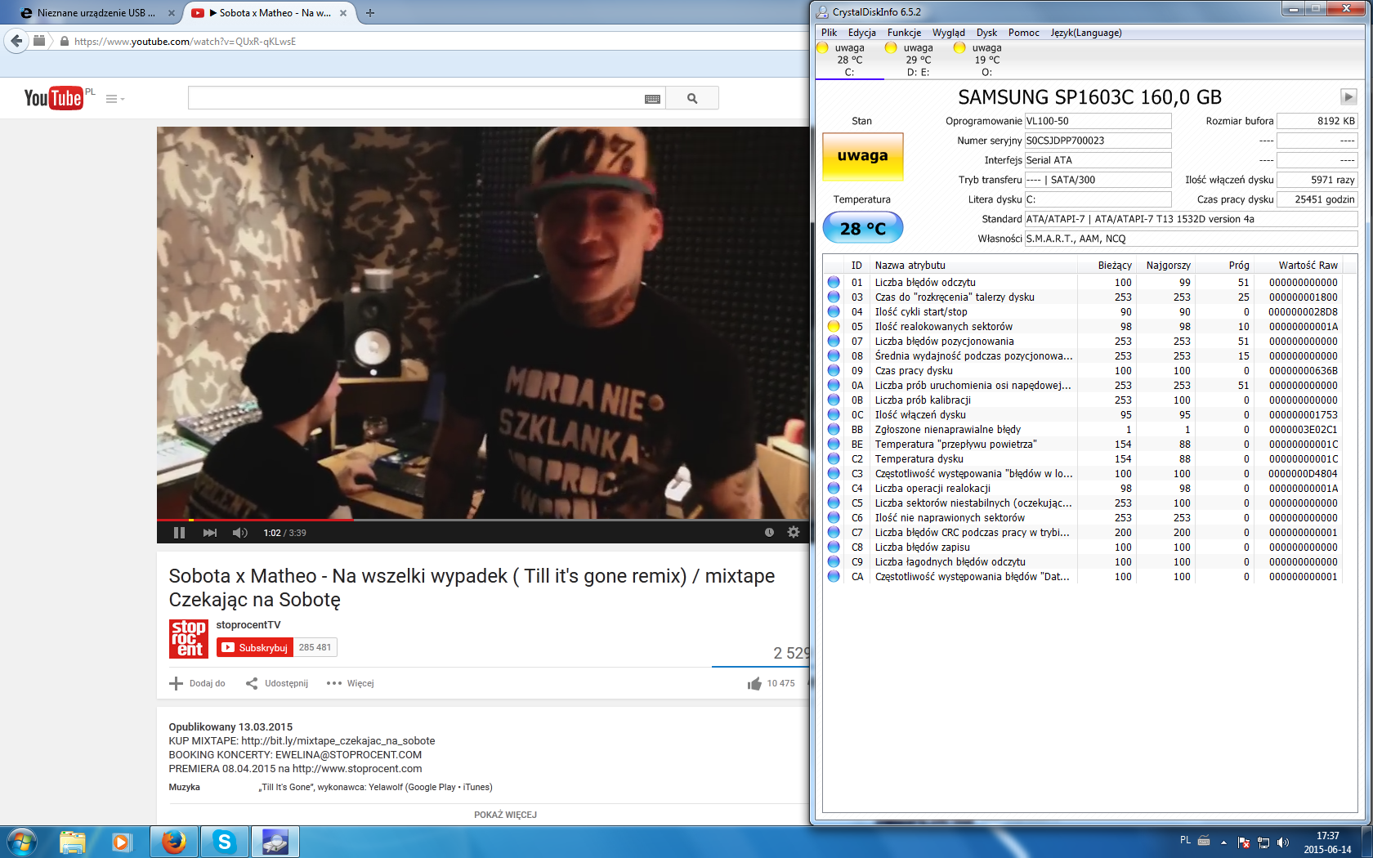1373x858 pixels.
Task: Open YouTube guide menu dropdown
Action: (x=115, y=99)
